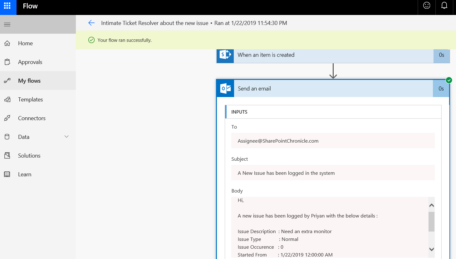The image size is (456, 259).
Task: Click the To field with Assignee address
Action: point(333,141)
